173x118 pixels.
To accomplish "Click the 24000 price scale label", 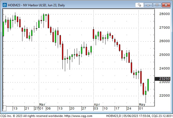I will (164, 68).
